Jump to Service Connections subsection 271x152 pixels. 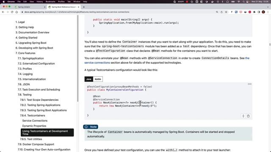(x=35, y=121)
